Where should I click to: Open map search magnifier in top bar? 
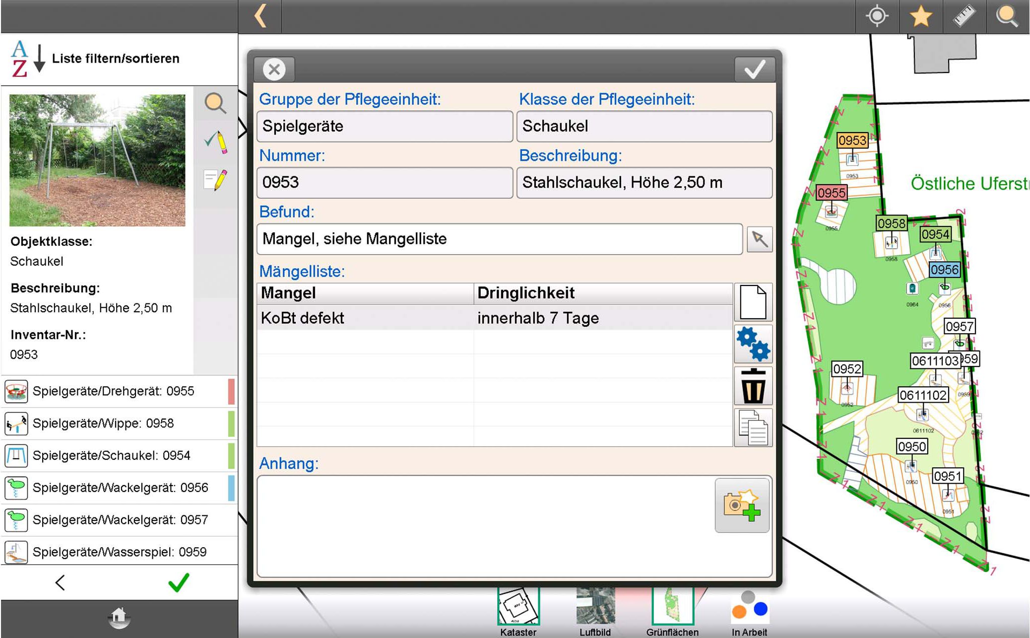tap(1007, 16)
